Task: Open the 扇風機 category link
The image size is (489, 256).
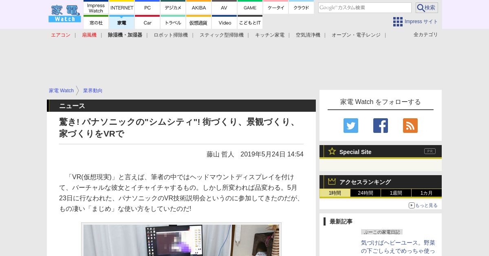Action: (89, 35)
